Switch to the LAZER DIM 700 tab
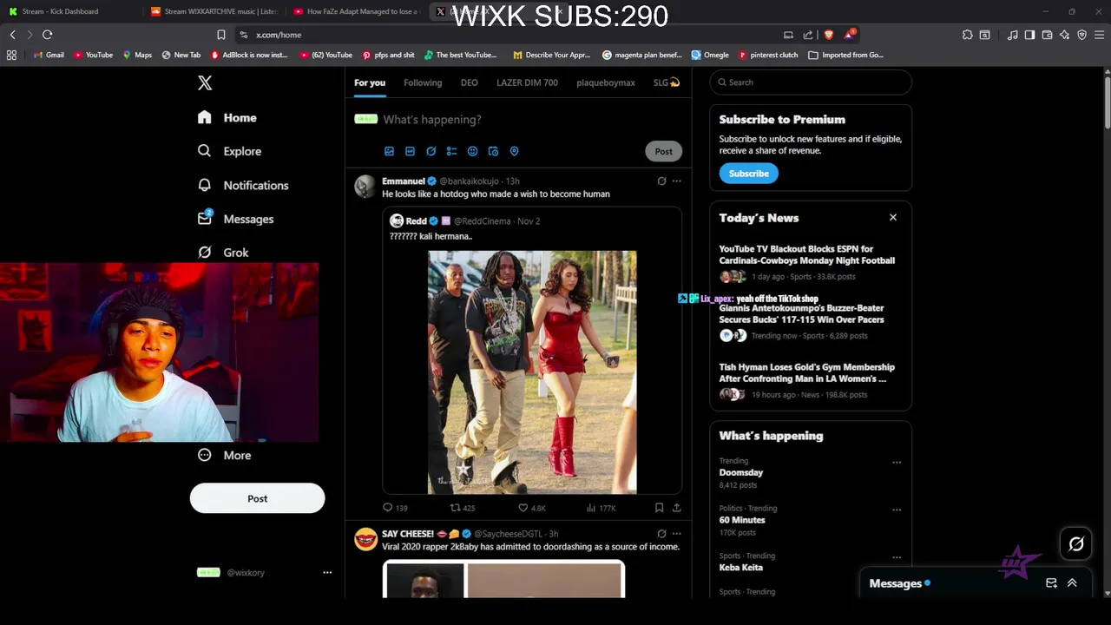Viewport: 1111px width, 625px height. 527,82
